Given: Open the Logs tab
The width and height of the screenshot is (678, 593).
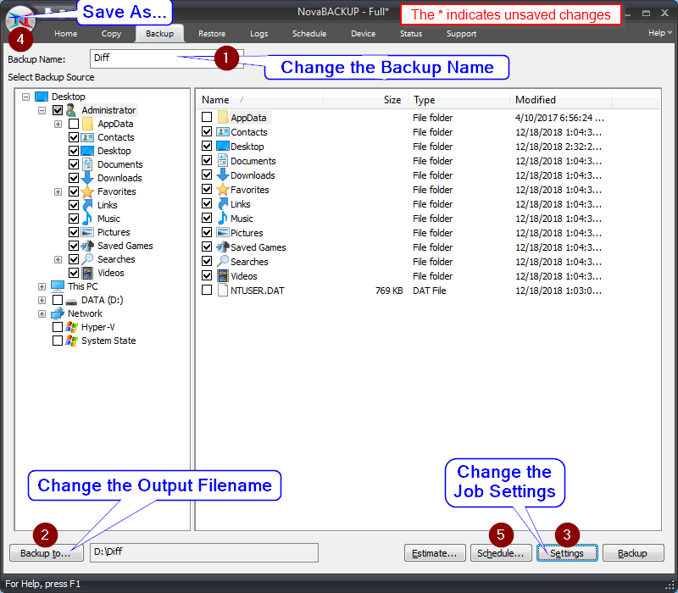Looking at the screenshot, I should (259, 33).
